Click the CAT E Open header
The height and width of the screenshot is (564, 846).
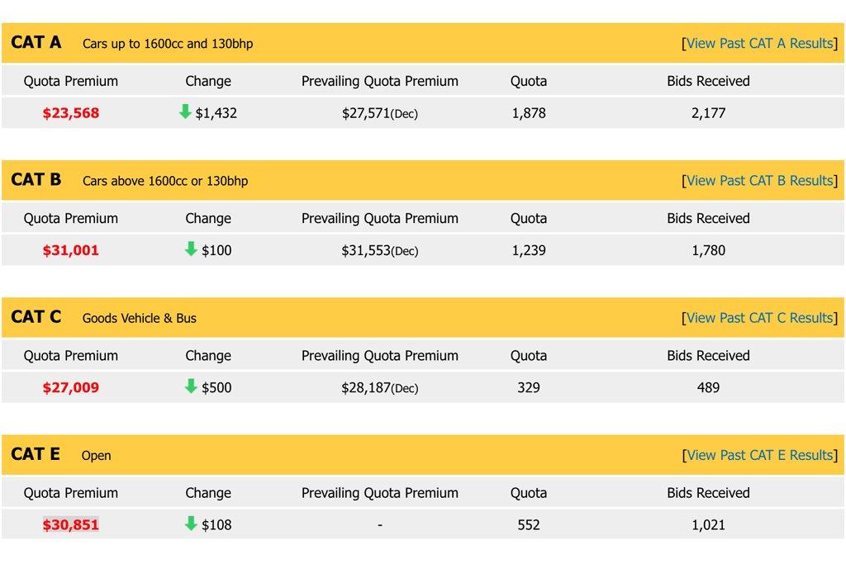[96, 455]
